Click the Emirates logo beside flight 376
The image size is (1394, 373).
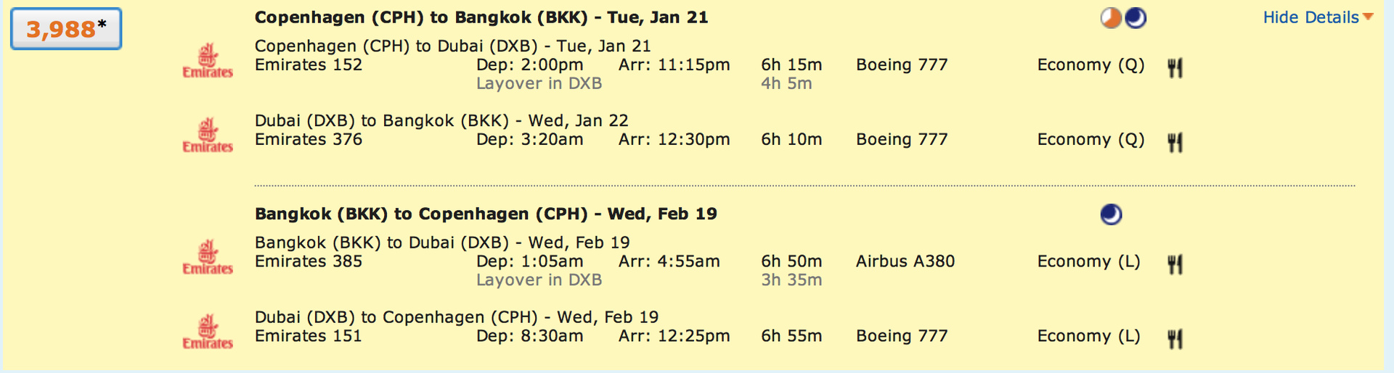pyautogui.click(x=208, y=135)
